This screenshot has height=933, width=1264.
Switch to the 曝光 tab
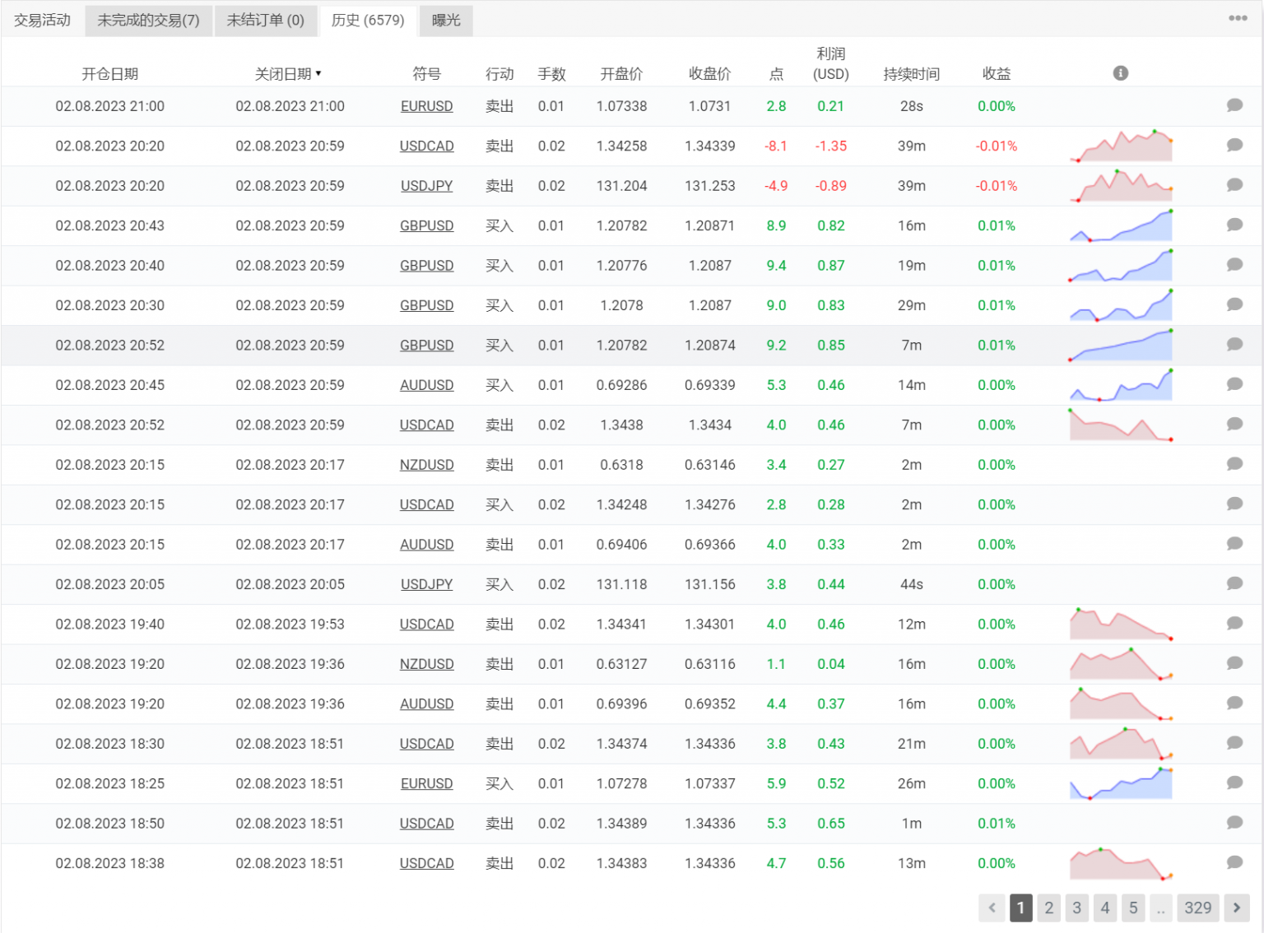point(445,21)
